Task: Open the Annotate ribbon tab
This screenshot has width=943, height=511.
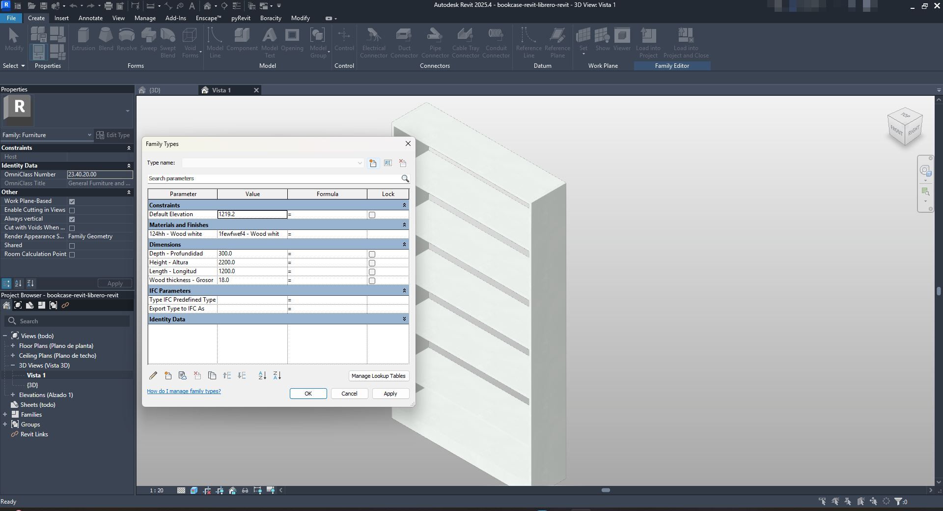Action: 91,18
